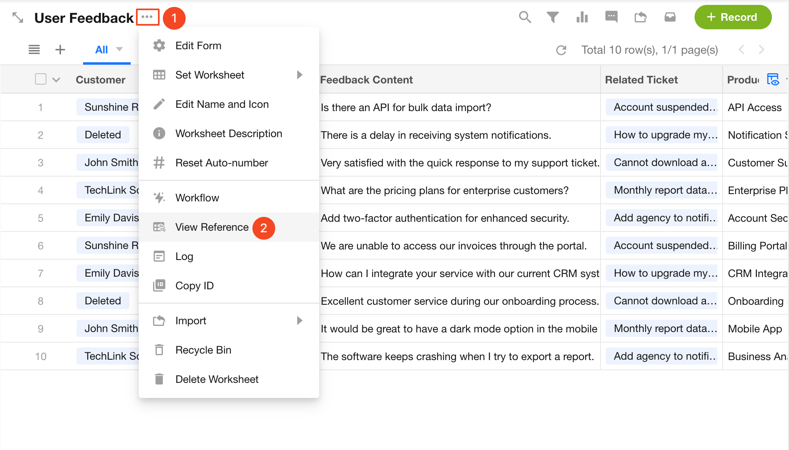This screenshot has width=789, height=450.
Task: Open the filter funnel icon
Action: [552, 17]
